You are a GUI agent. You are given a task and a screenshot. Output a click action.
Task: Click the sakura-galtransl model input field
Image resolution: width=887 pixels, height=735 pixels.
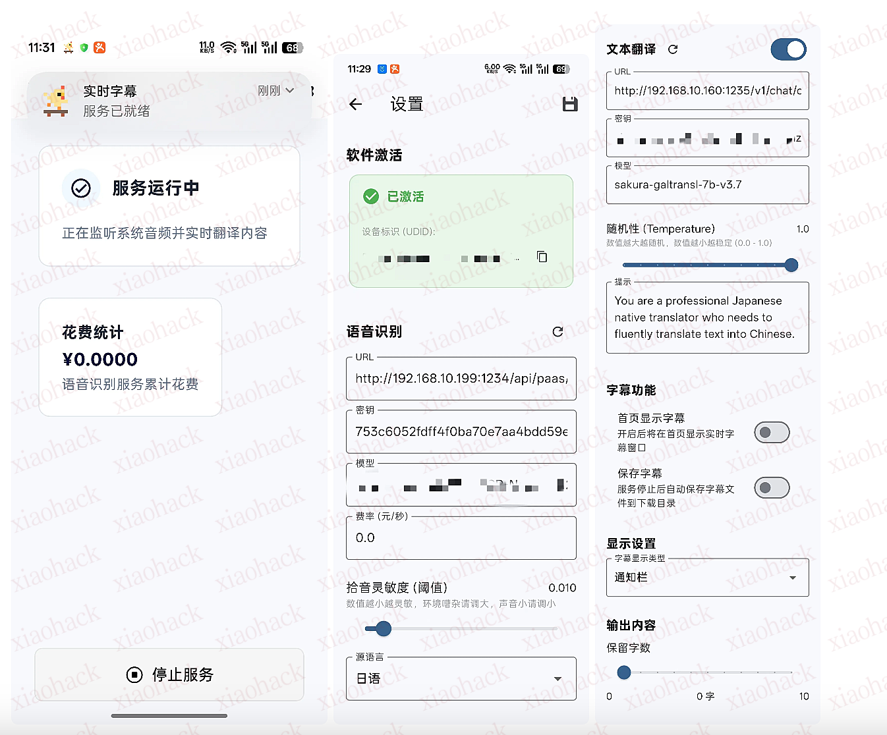707,185
